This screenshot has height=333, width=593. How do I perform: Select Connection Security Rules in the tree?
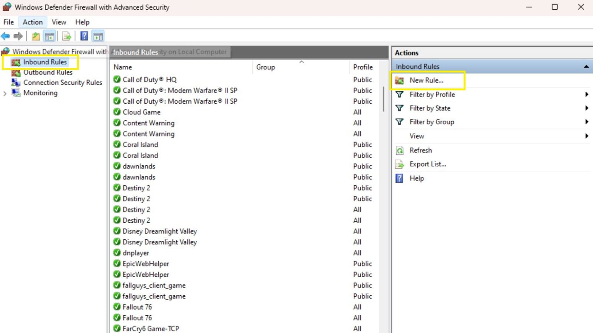click(x=63, y=82)
